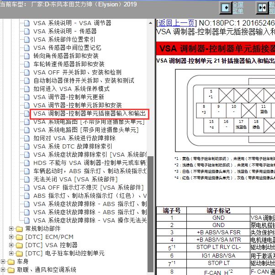Click the folder icon of '[DTC] 电子驻车制动控制单元'

point(19,254)
